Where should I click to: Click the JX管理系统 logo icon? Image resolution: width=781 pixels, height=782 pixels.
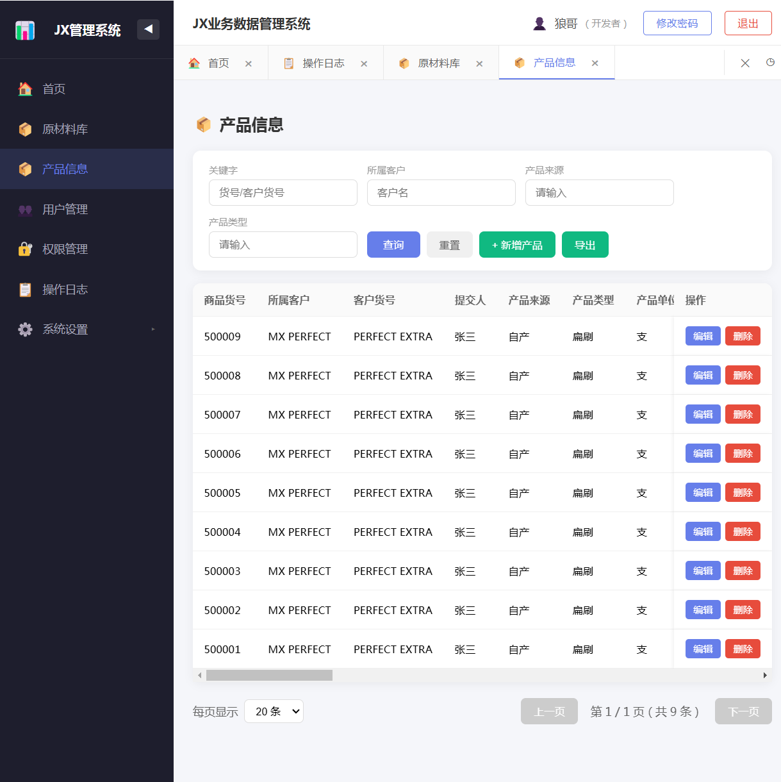pyautogui.click(x=25, y=30)
